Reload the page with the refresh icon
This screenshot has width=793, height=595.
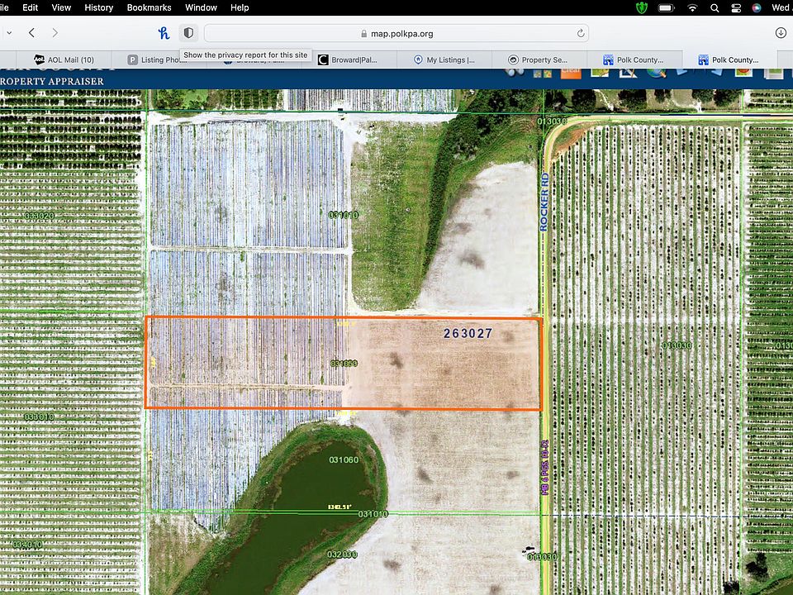click(582, 34)
